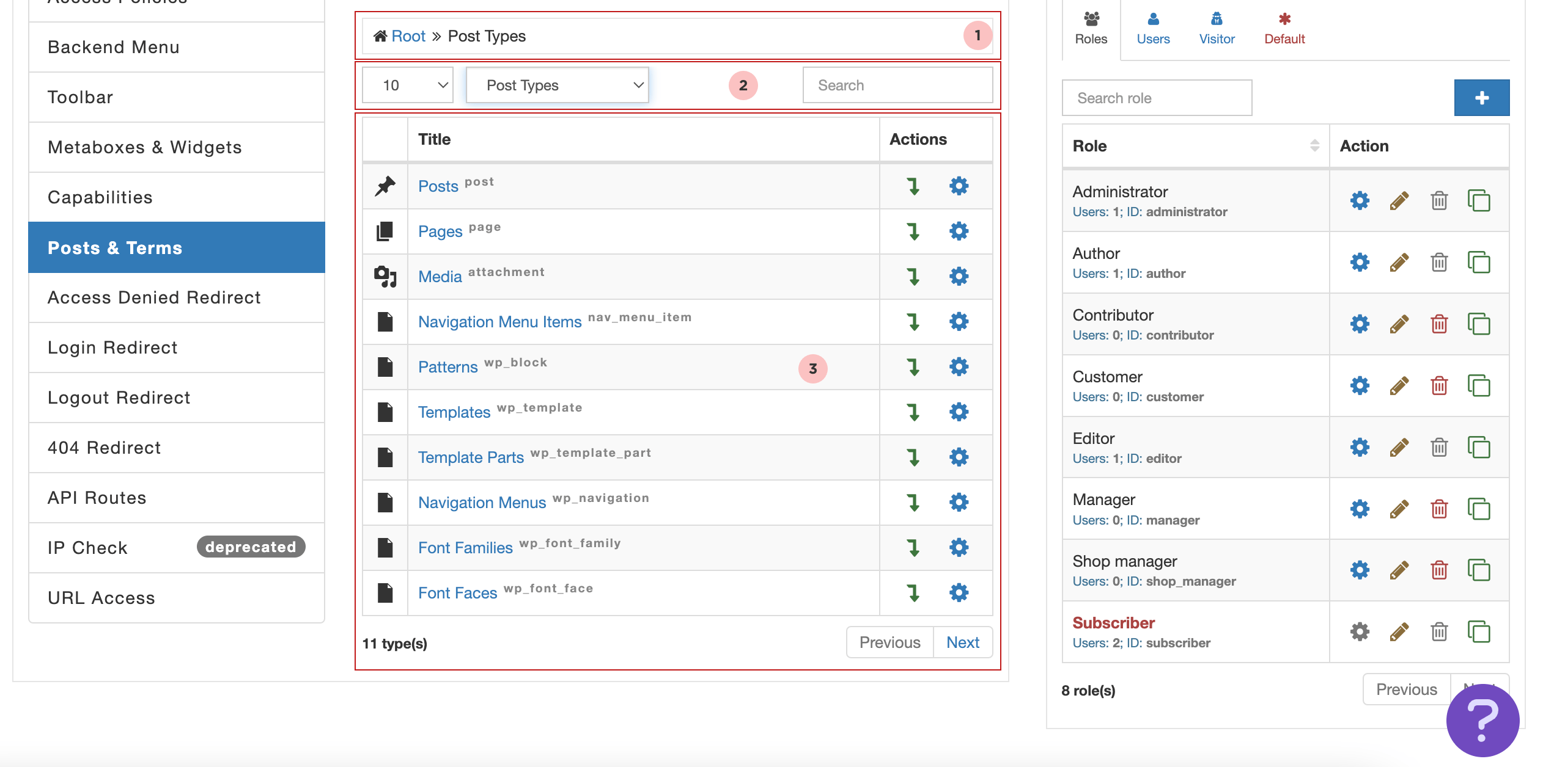Open settings gear for Font Faces
1543x767 pixels.
click(959, 592)
